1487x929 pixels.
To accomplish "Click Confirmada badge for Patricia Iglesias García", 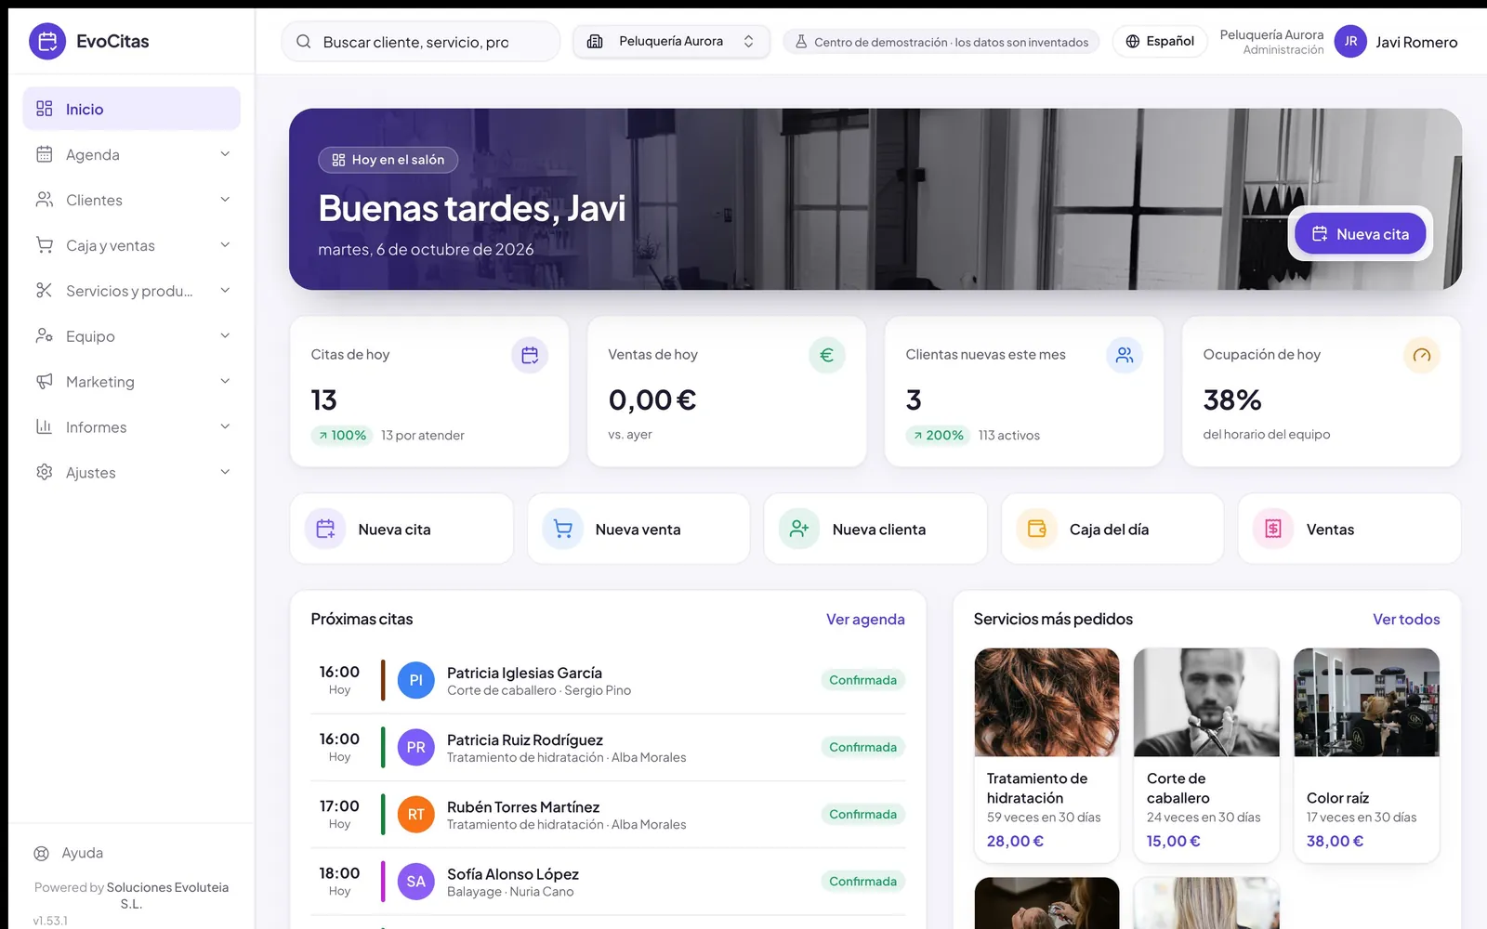I will 862,680.
